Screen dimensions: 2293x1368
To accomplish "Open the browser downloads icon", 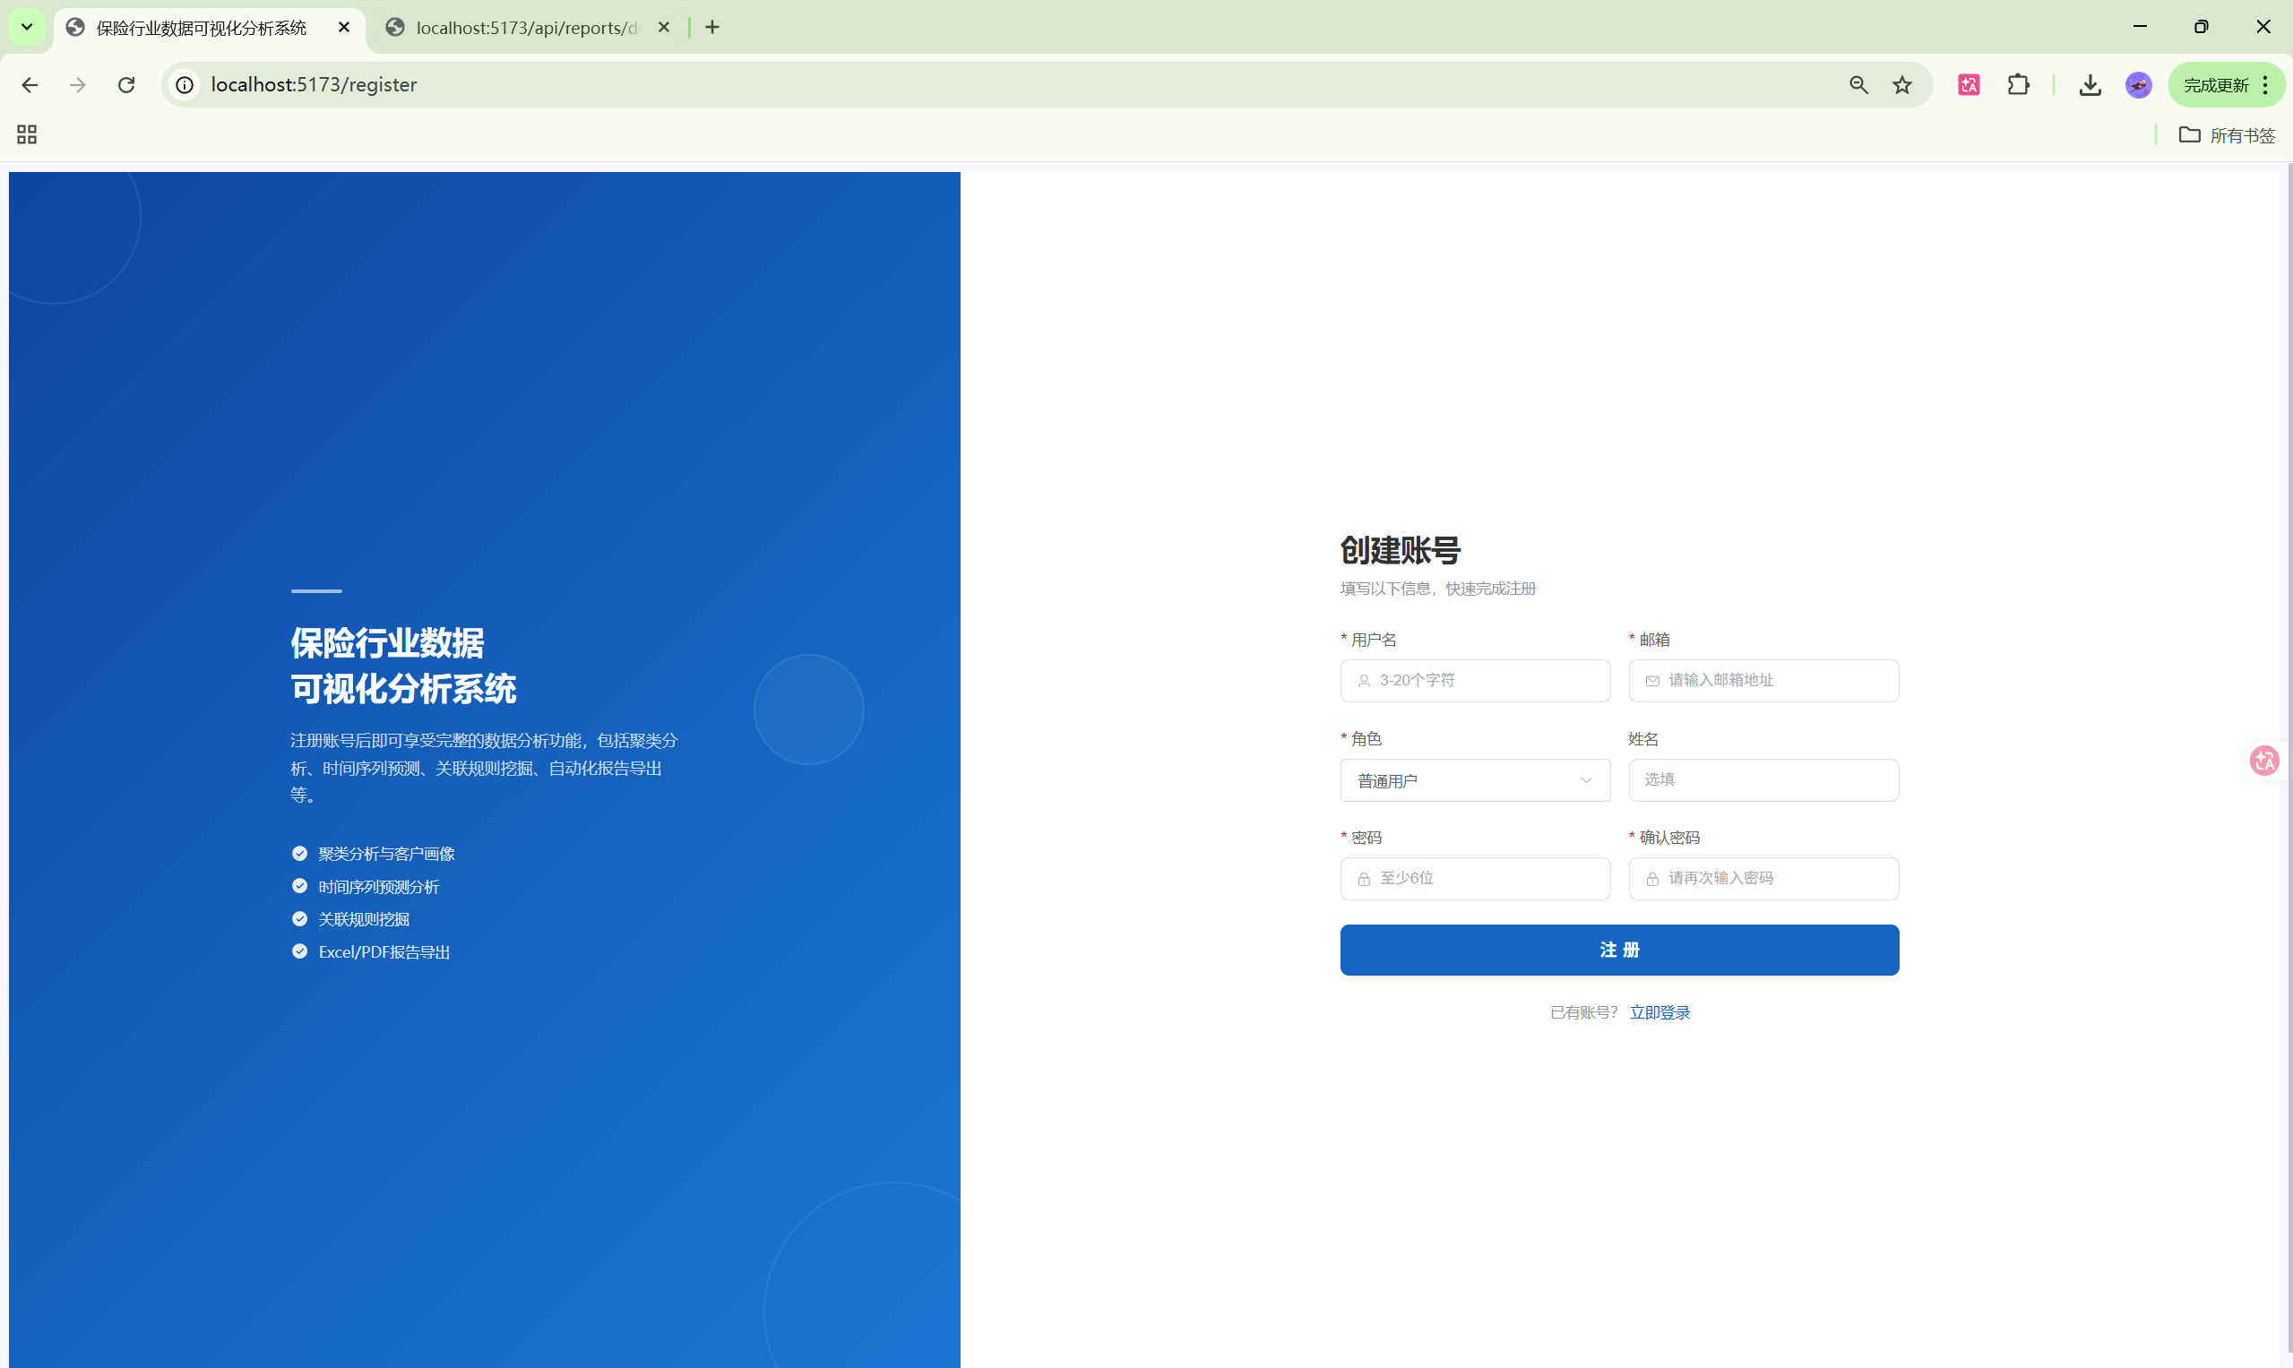I will pyautogui.click(x=2090, y=85).
